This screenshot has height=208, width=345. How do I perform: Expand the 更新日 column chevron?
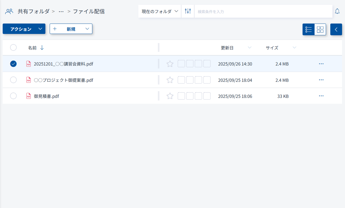[x=250, y=48]
